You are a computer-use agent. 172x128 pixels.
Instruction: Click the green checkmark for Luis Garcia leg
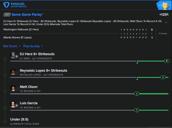click(x=5, y=108)
